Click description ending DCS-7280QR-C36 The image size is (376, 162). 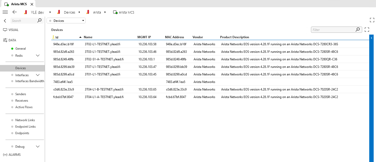point(279,59)
